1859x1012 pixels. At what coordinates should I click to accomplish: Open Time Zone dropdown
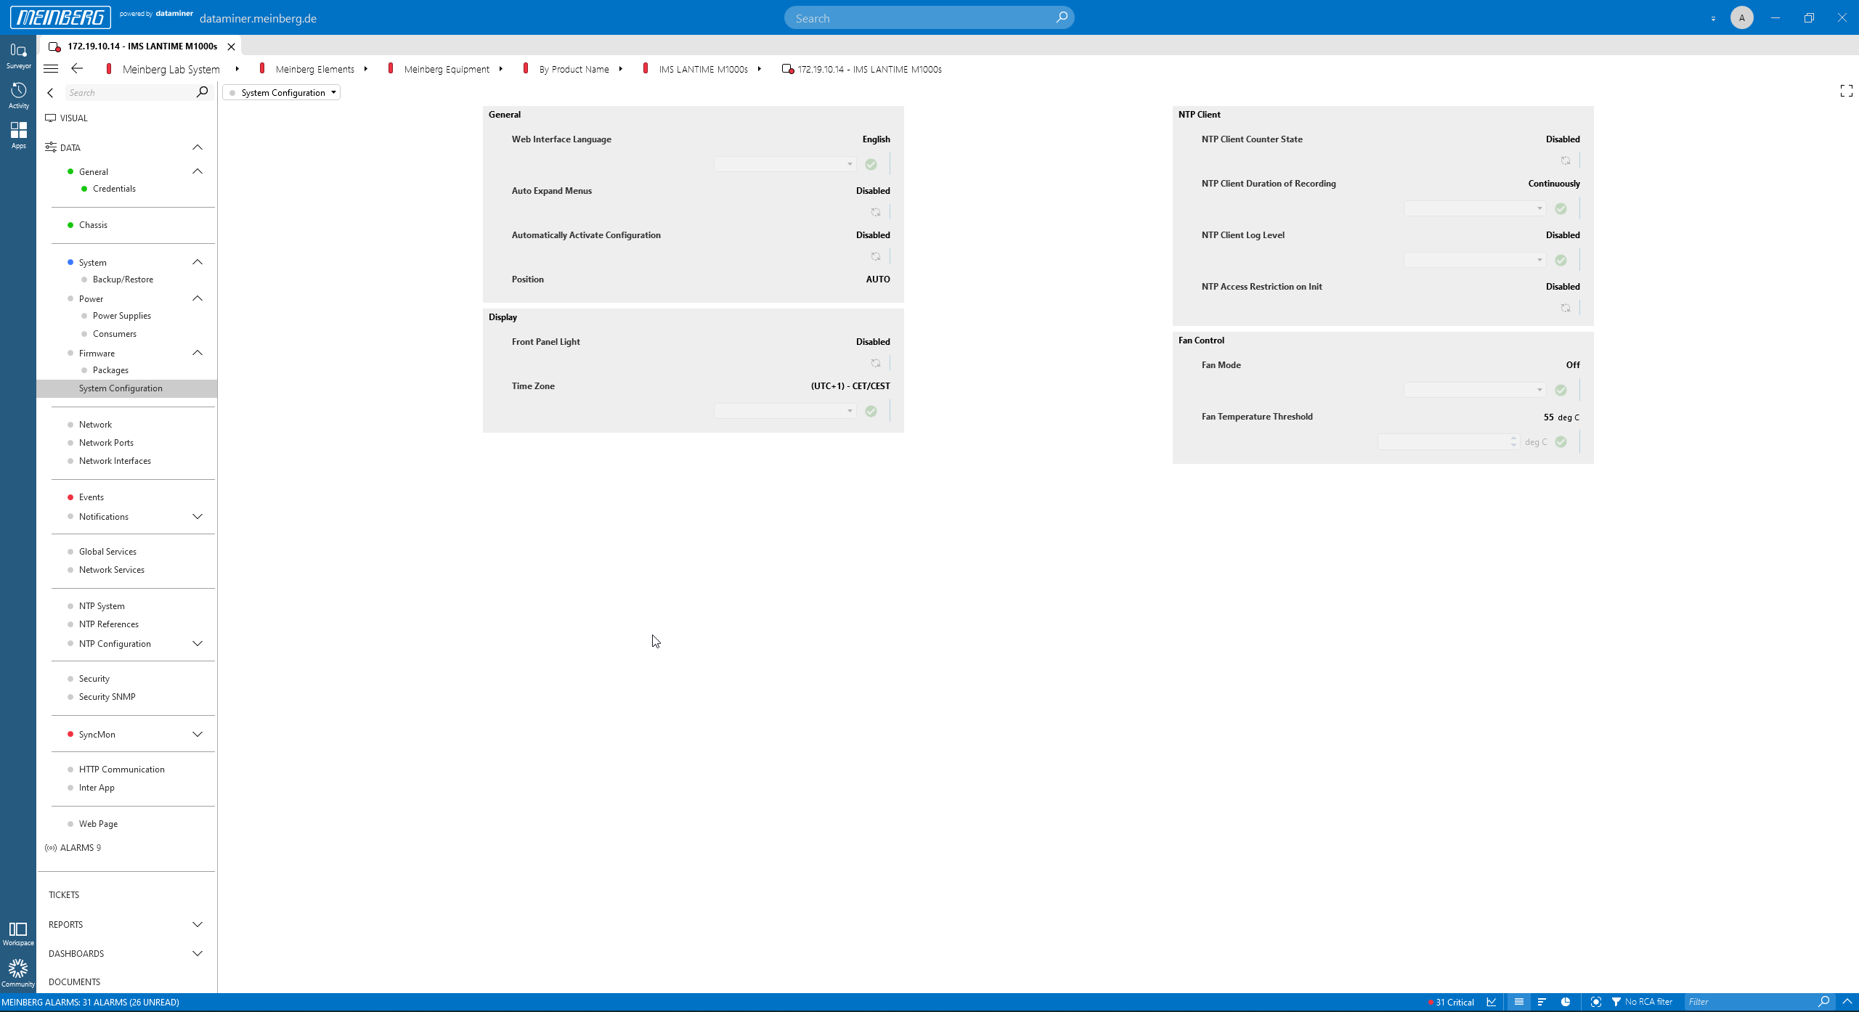785,412
